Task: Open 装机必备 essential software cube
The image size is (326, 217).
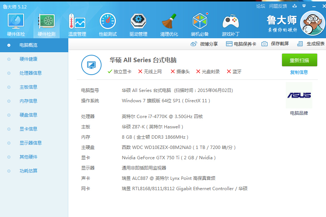Action: tap(200, 25)
